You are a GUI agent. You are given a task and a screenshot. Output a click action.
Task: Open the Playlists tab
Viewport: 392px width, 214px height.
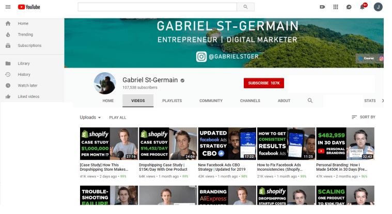pyautogui.click(x=172, y=101)
